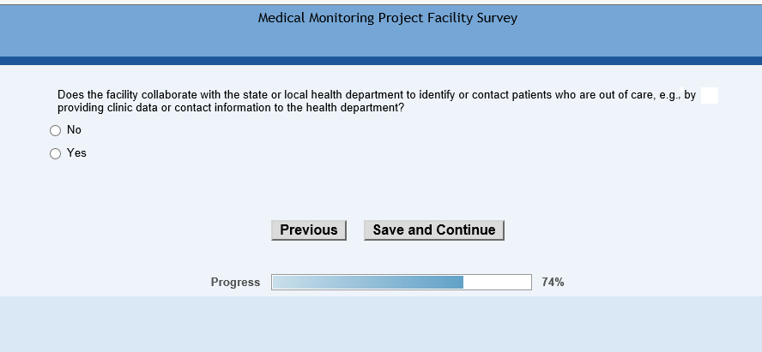Select the "Yes" radio button
Image resolution: width=762 pixels, height=352 pixels.
coord(56,154)
